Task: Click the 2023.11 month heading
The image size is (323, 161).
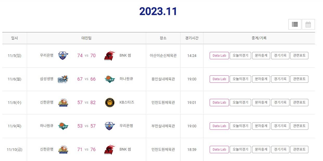Action: click(158, 11)
